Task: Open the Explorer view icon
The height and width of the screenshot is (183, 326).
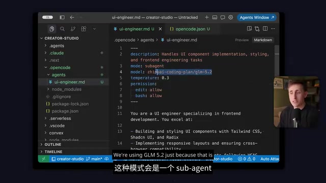Action: click(x=52, y=29)
